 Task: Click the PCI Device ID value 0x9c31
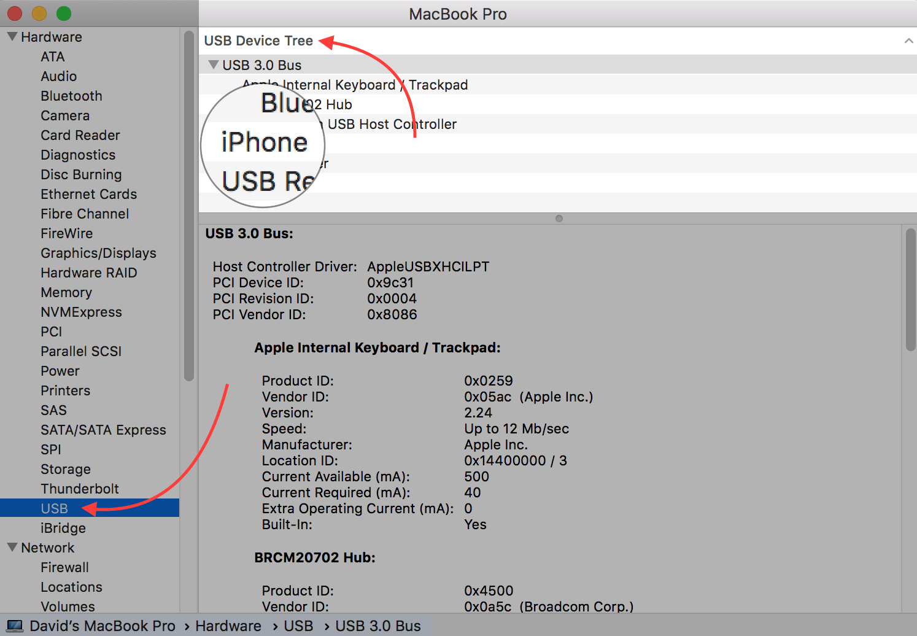click(390, 282)
